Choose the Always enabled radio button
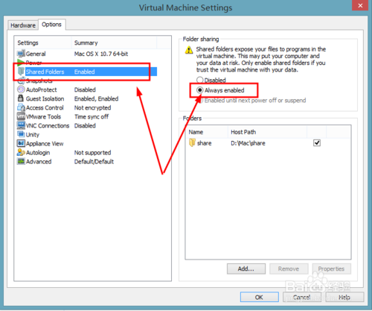Image resolution: width=372 pixels, height=311 pixels. pos(200,90)
